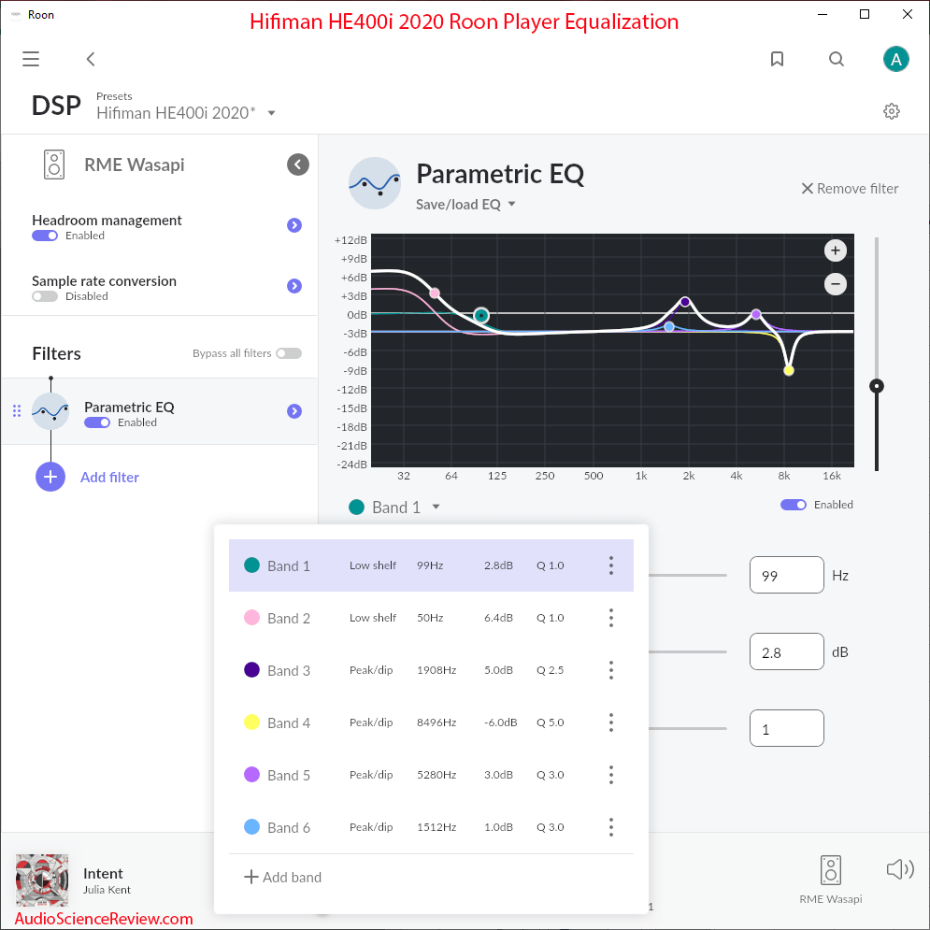The image size is (930, 930).
Task: Open Sample rate conversion details arrow
Action: click(294, 286)
